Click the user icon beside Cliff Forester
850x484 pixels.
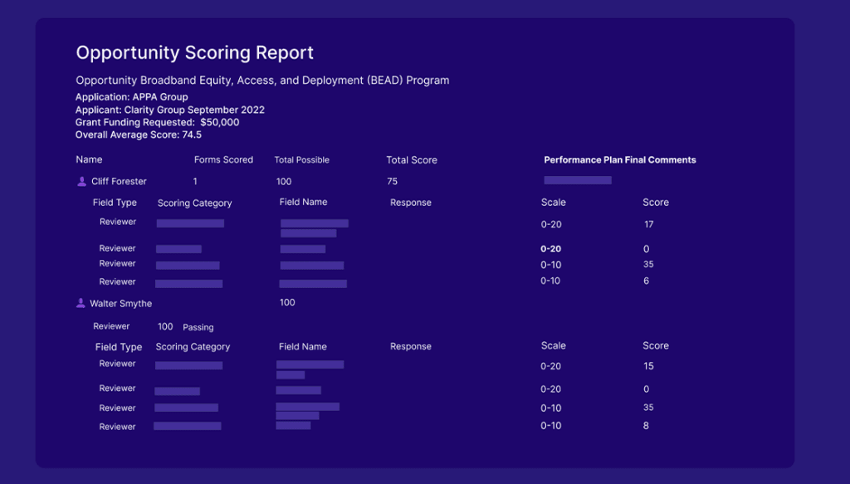(x=81, y=182)
